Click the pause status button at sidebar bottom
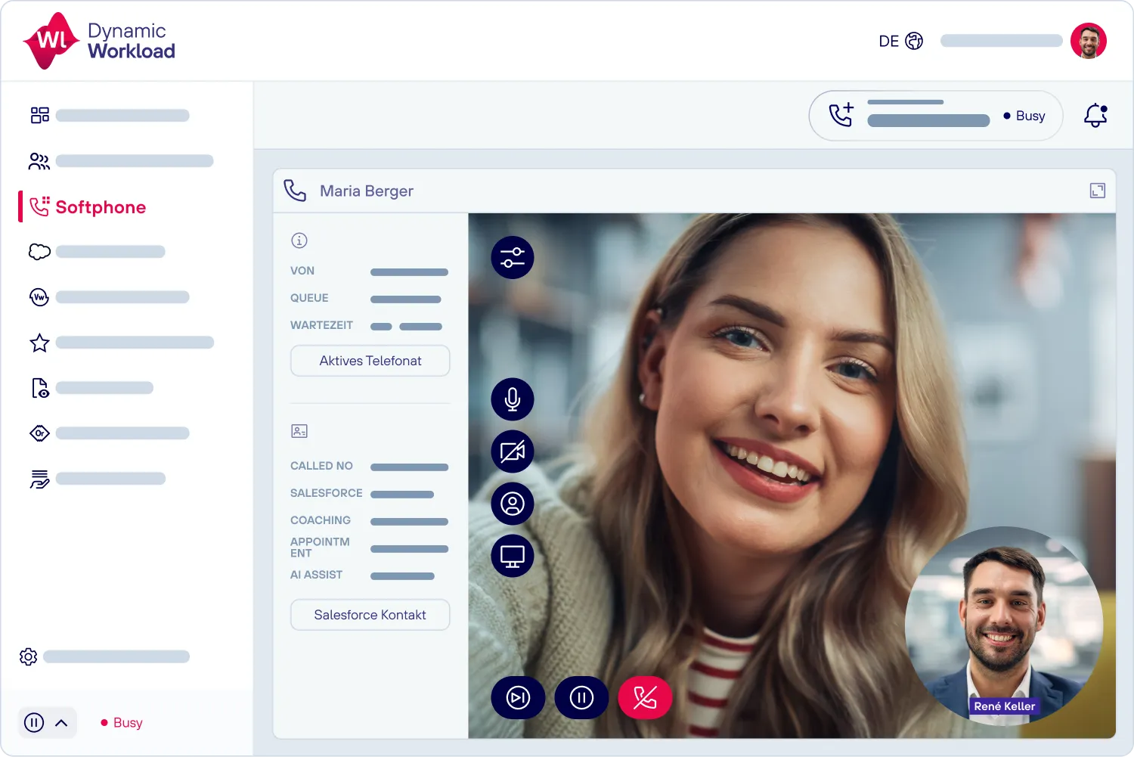1134x757 pixels. tap(34, 722)
